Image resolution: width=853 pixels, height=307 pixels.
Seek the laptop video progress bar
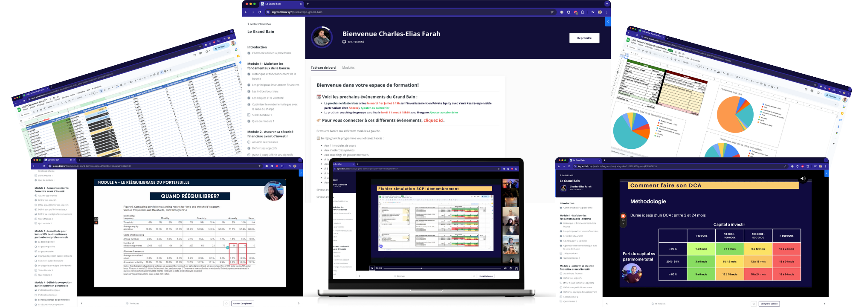[442, 268]
